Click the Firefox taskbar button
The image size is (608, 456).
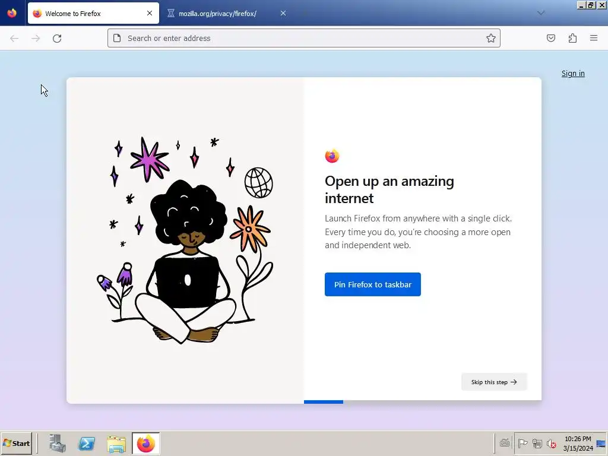click(x=146, y=443)
